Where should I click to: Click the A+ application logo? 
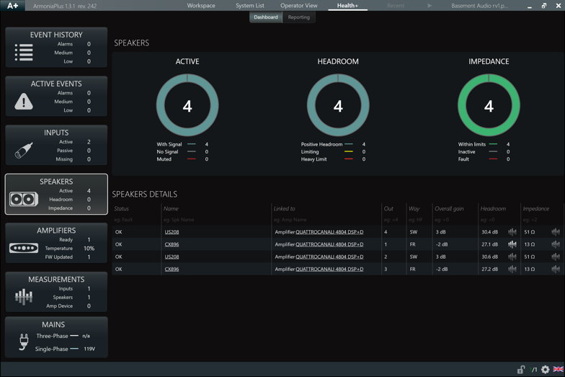[x=14, y=6]
